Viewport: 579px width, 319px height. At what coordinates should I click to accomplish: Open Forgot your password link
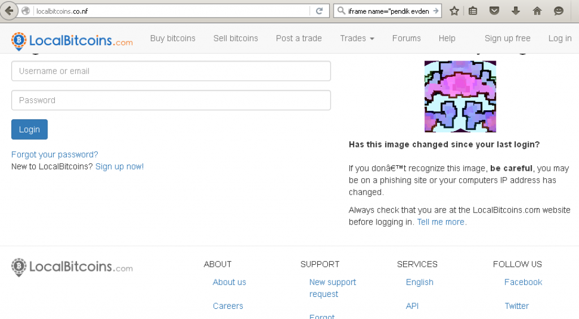tap(55, 154)
